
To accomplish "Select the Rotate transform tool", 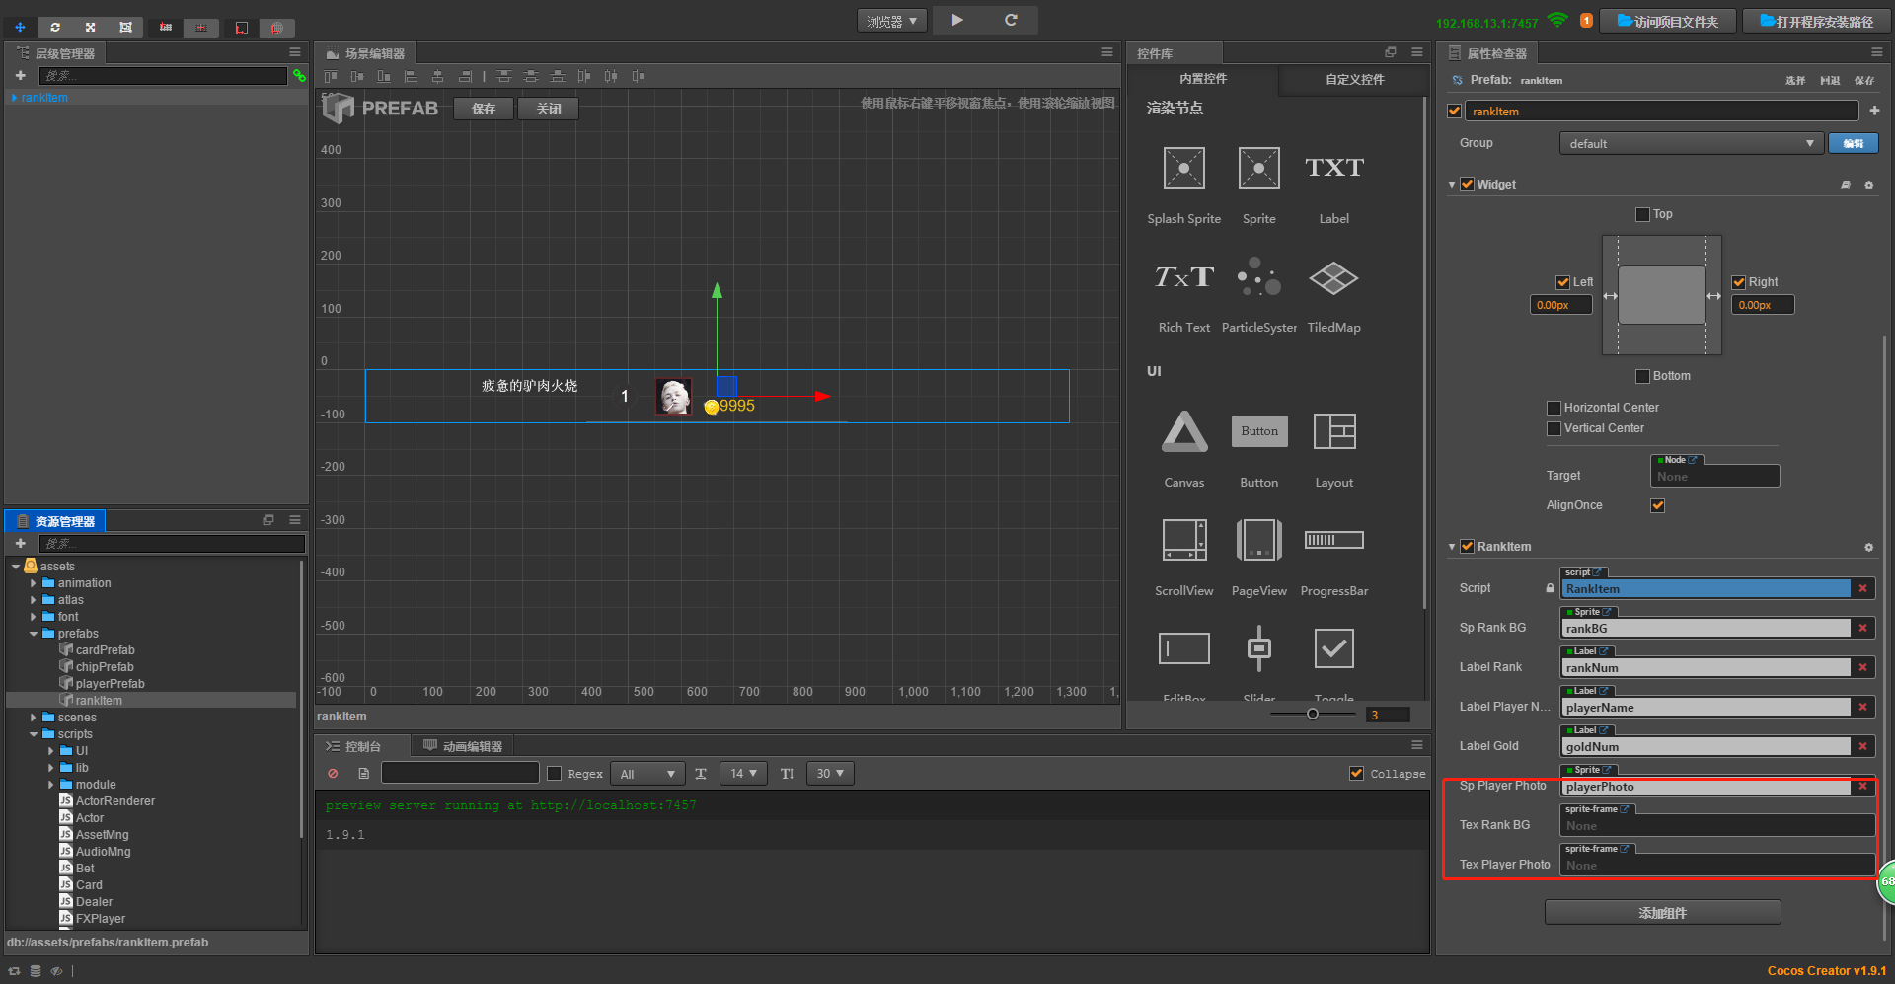I will click(x=55, y=27).
